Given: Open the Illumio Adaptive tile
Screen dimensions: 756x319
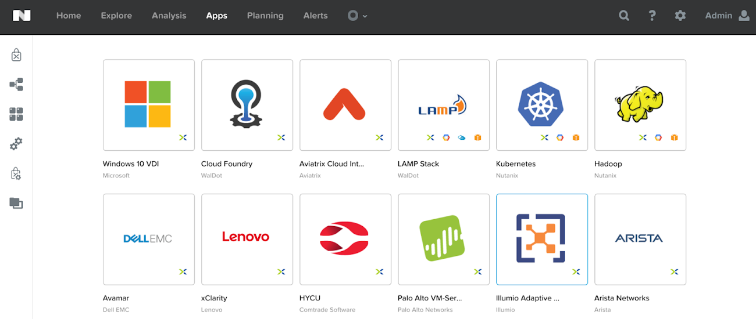Looking at the screenshot, I should click(x=542, y=240).
